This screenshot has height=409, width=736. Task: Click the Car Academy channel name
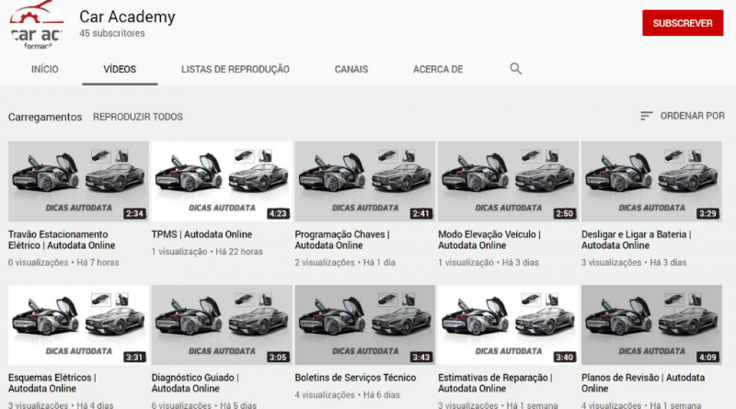[127, 17]
